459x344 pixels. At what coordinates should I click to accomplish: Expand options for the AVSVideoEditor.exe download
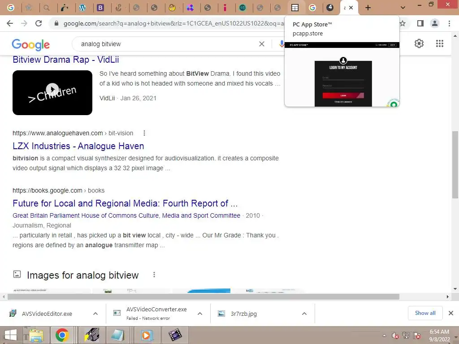[95, 314]
